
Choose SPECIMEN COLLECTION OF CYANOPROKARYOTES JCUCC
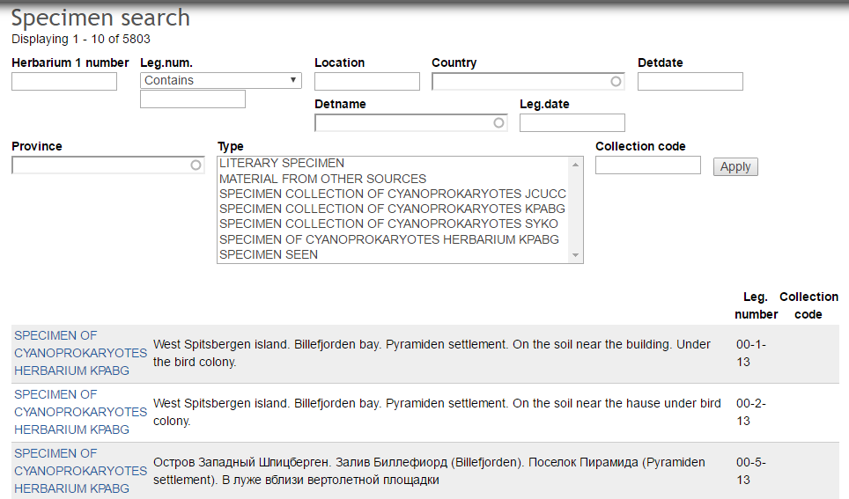pos(392,194)
